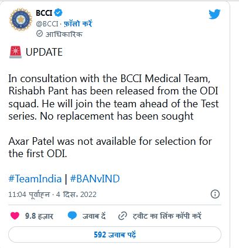The image size is (239, 248).
Task: Open the #BANvIND hashtag
Action: 95,179
